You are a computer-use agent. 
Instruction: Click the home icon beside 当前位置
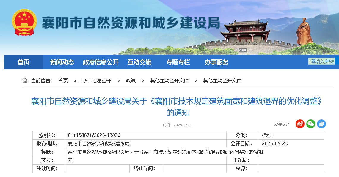(25, 80)
